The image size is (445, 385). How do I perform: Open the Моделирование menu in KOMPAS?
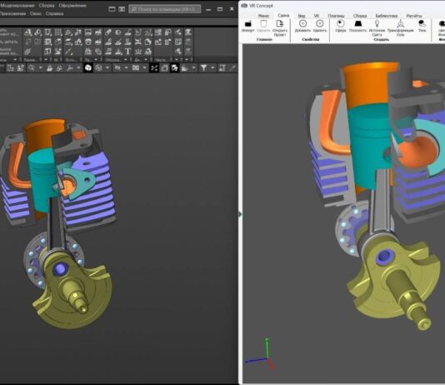[x=17, y=5]
